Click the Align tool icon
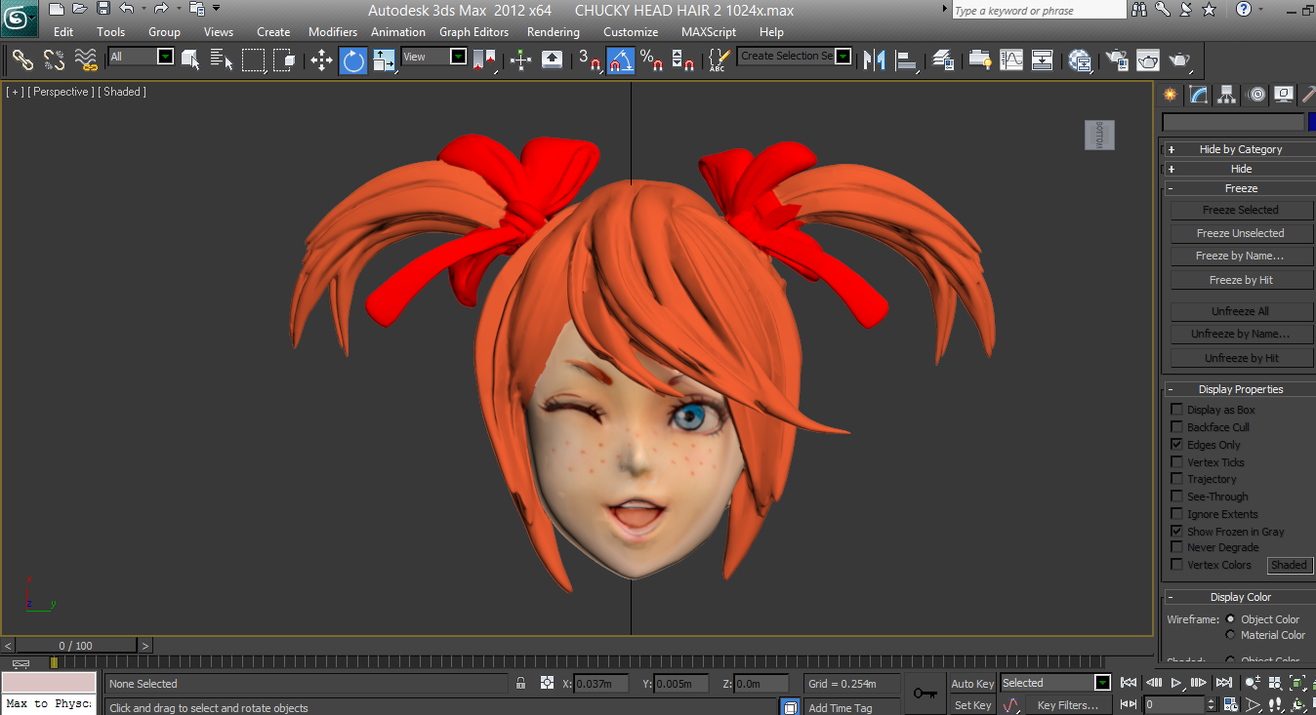This screenshot has height=715, width=1316. (907, 60)
